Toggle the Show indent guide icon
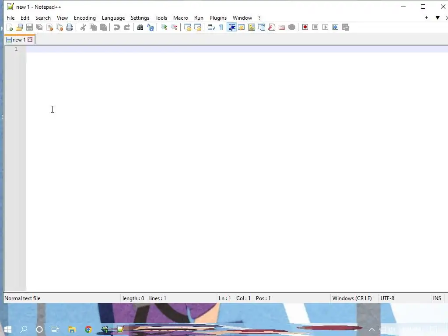Image resolution: width=448 pixels, height=336 pixels. coord(231,28)
